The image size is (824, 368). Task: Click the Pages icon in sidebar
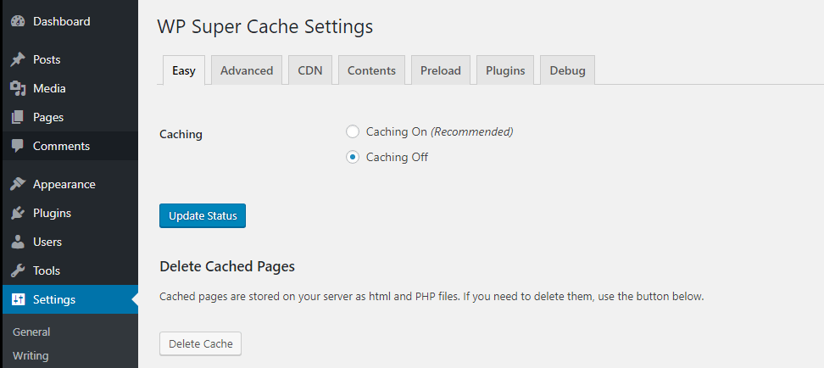point(17,117)
